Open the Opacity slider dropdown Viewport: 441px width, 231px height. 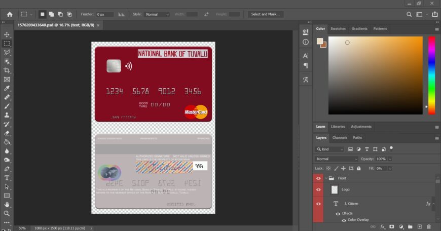[x=390, y=159]
